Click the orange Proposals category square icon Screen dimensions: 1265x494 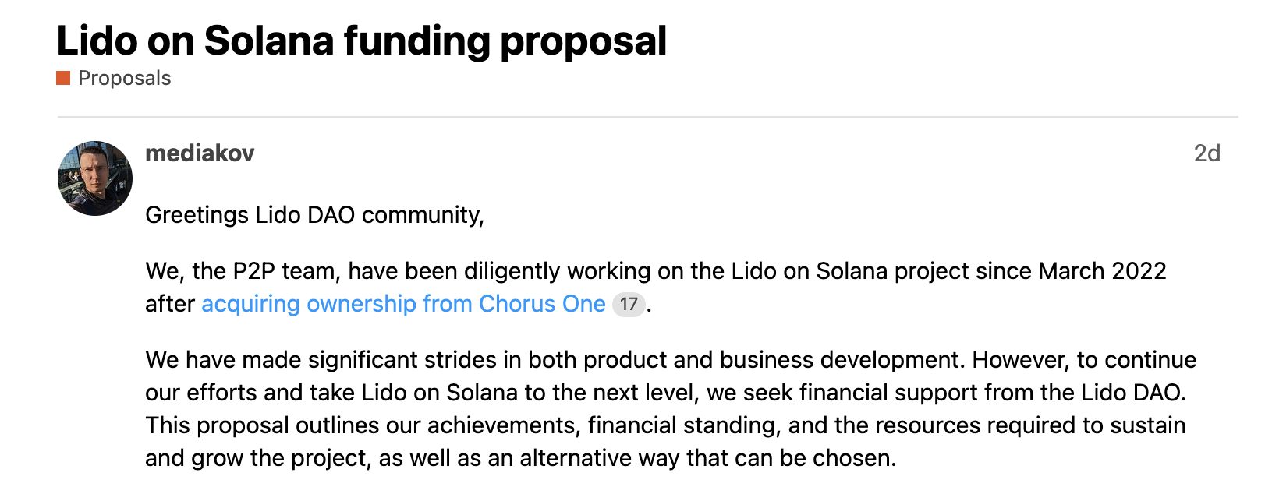point(63,78)
